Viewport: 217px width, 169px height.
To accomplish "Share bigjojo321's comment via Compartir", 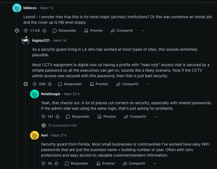I will pos(127,84).
